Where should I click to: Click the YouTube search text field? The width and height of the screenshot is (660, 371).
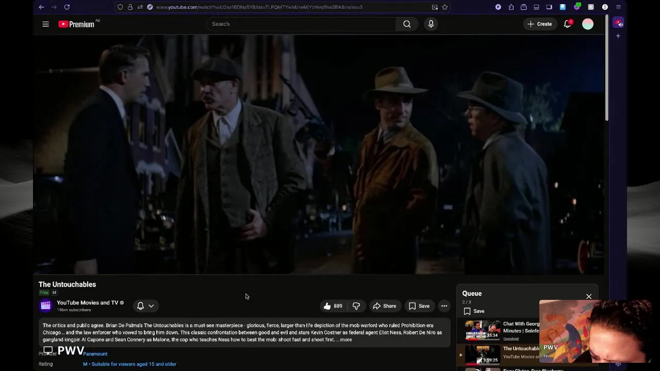[301, 24]
